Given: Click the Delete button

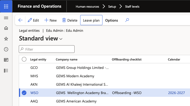Looking at the screenshot, I should pos(70,20).
